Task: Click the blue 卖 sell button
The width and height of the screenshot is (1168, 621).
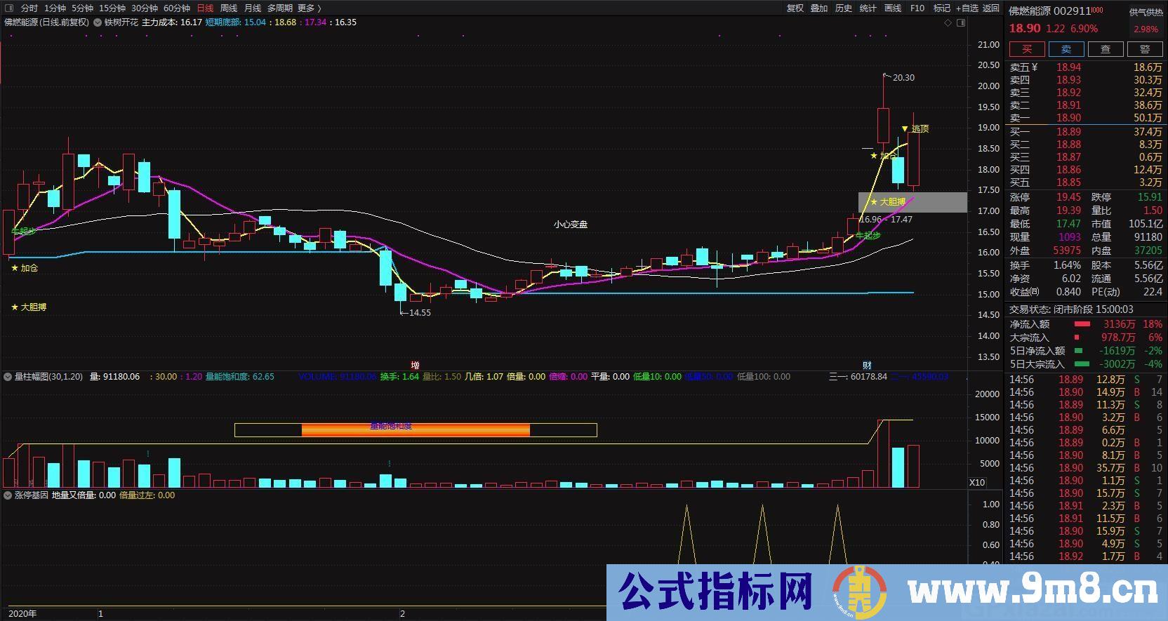Action: click(x=1066, y=49)
